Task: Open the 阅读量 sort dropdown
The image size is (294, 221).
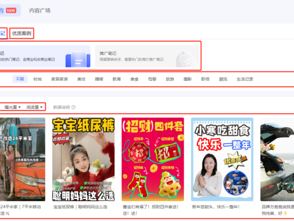Action: 35,107
